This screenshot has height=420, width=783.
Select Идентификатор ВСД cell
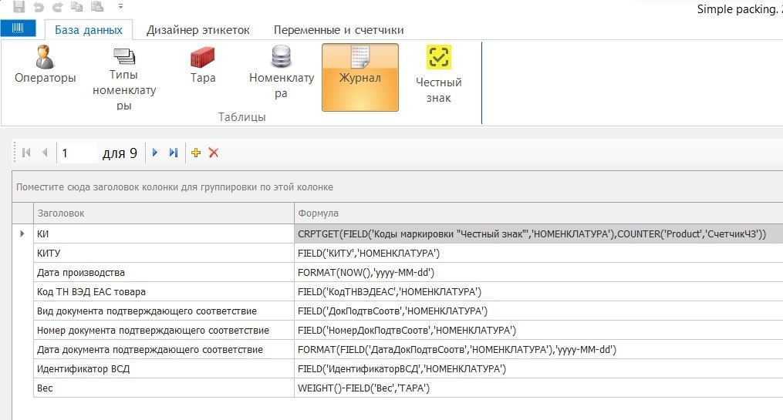pos(164,368)
